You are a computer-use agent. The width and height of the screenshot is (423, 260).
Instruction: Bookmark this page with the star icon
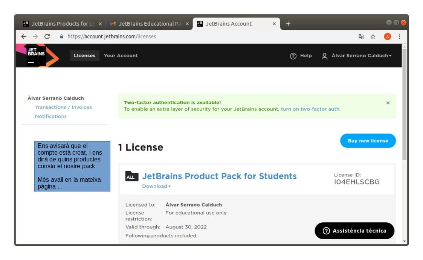pyautogui.click(x=373, y=36)
